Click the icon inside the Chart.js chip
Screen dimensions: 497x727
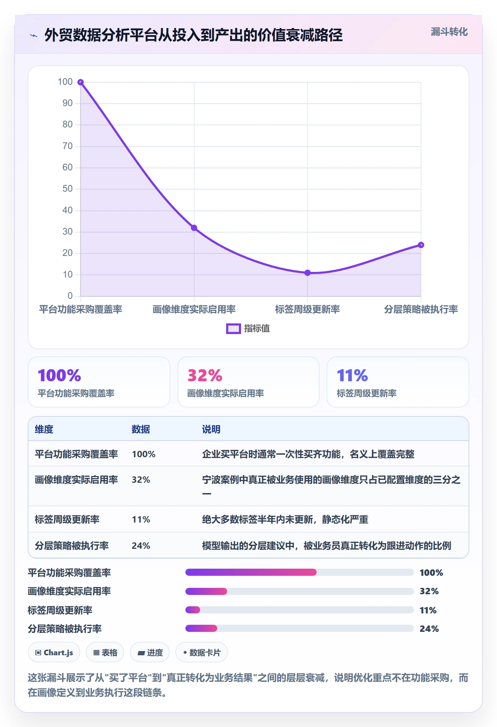[x=38, y=653]
